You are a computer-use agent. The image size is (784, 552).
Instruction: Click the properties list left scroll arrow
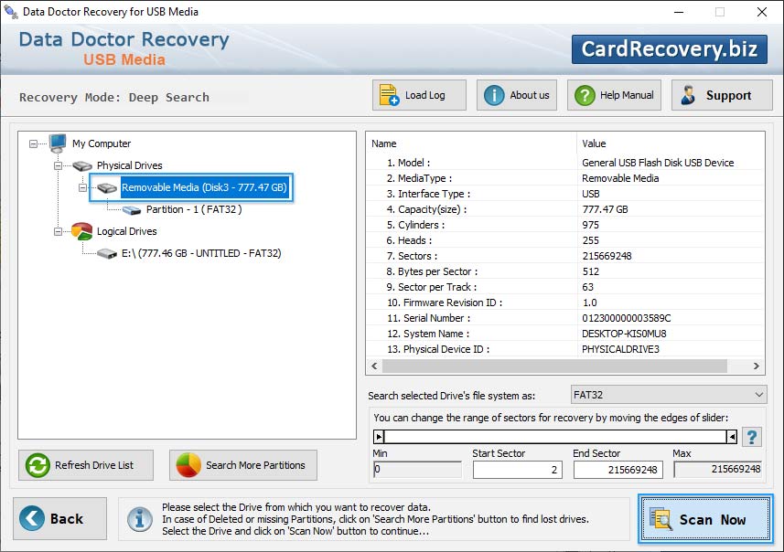(x=374, y=366)
